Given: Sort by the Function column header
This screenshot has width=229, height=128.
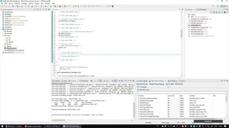Looking at the screenshot, I should pos(141,96).
